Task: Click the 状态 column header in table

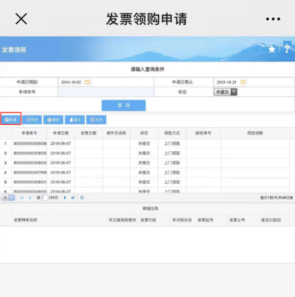Action: (x=144, y=133)
